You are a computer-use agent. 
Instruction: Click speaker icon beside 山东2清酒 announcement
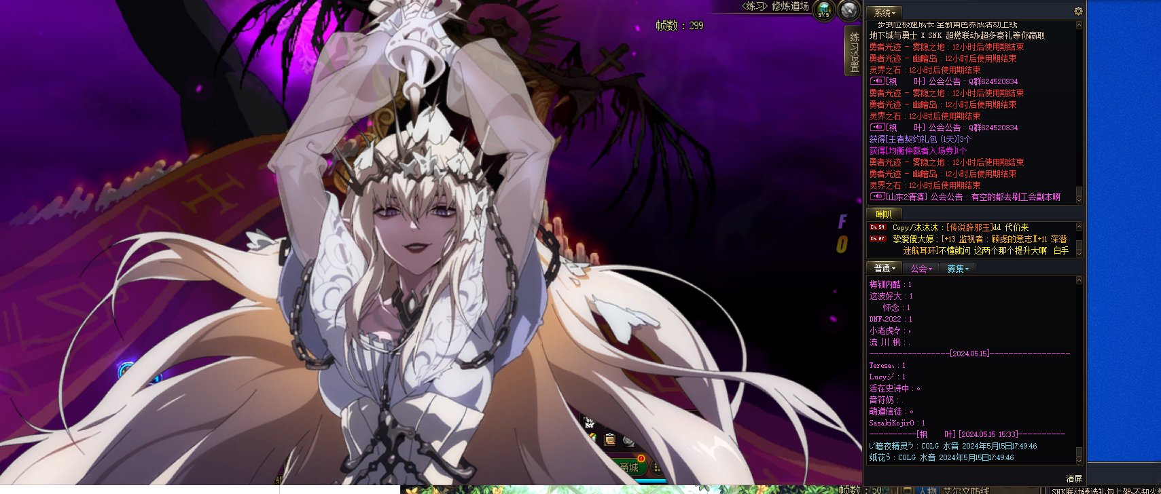click(x=876, y=197)
